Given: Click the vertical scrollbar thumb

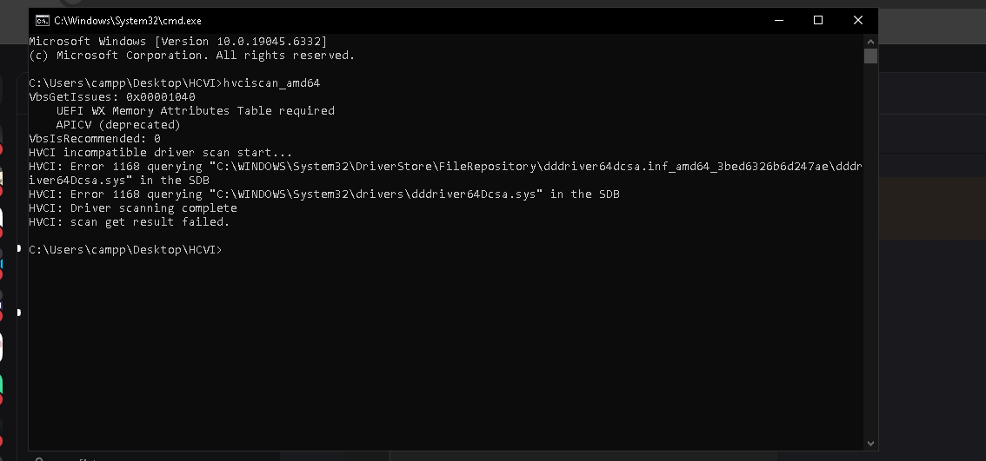Looking at the screenshot, I should pos(870,56).
